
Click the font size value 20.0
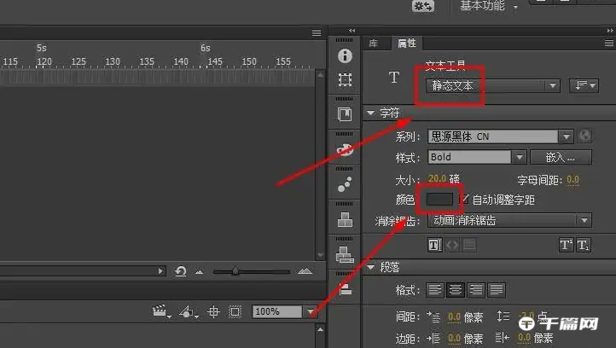437,179
